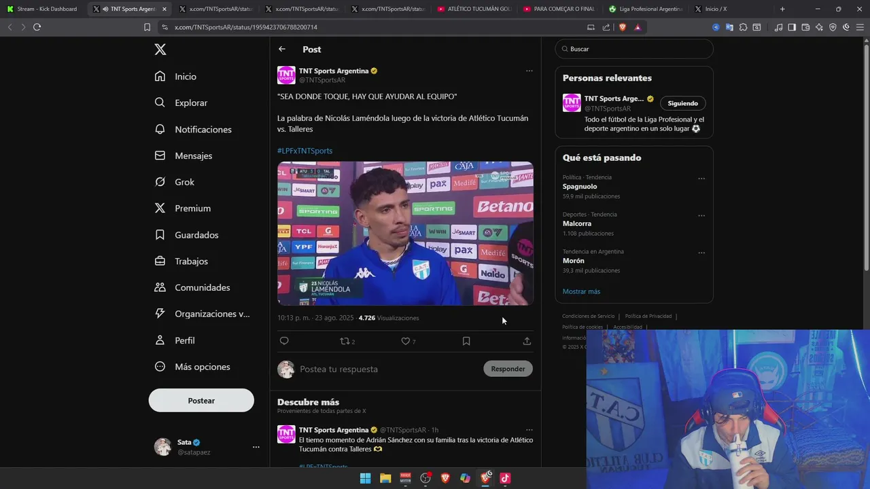This screenshot has height=489, width=870.
Task: Open the Condiciones de Servicio link
Action: click(588, 316)
